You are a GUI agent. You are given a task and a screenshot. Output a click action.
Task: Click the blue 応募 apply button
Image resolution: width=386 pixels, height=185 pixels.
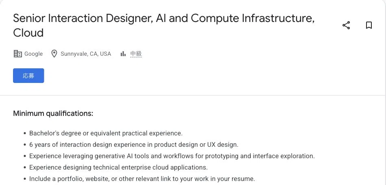[28, 76]
